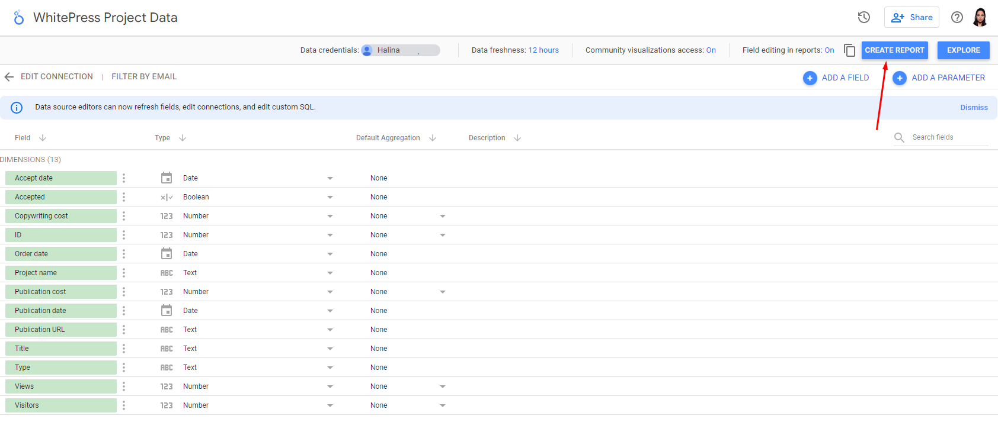Screen dimensions: 998x432
Task: Click the copy data source icon
Action: click(x=849, y=50)
